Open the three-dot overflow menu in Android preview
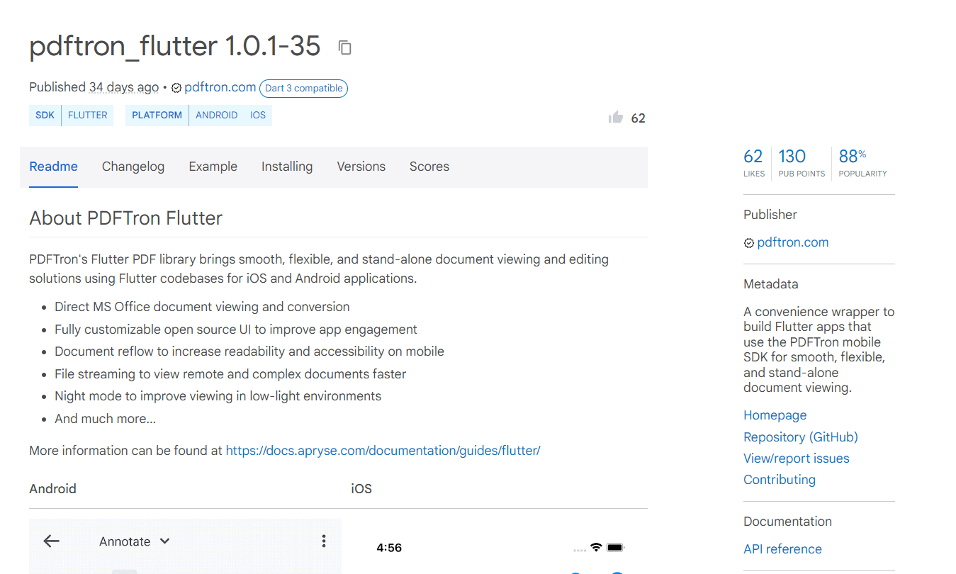 (324, 541)
